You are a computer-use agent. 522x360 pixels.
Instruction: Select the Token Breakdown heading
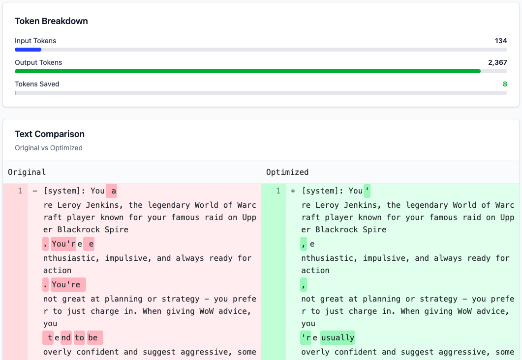[51, 21]
